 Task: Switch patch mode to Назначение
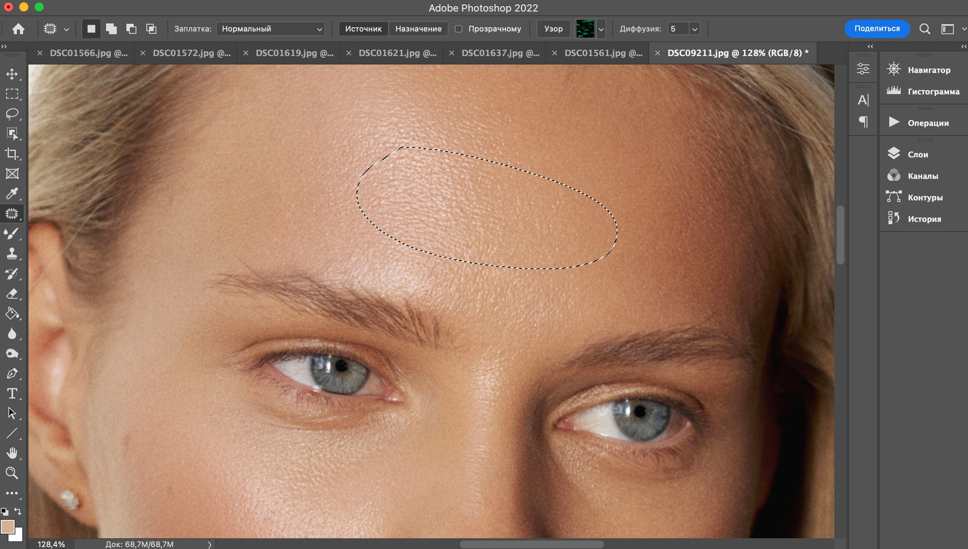click(418, 29)
